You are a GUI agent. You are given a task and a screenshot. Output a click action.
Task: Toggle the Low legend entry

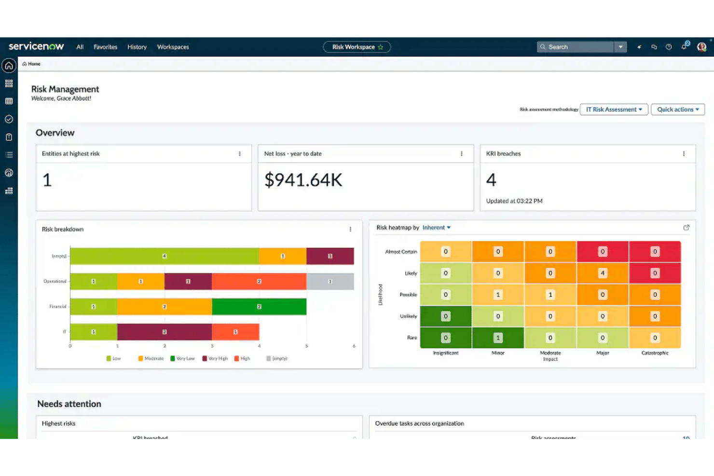coord(114,359)
